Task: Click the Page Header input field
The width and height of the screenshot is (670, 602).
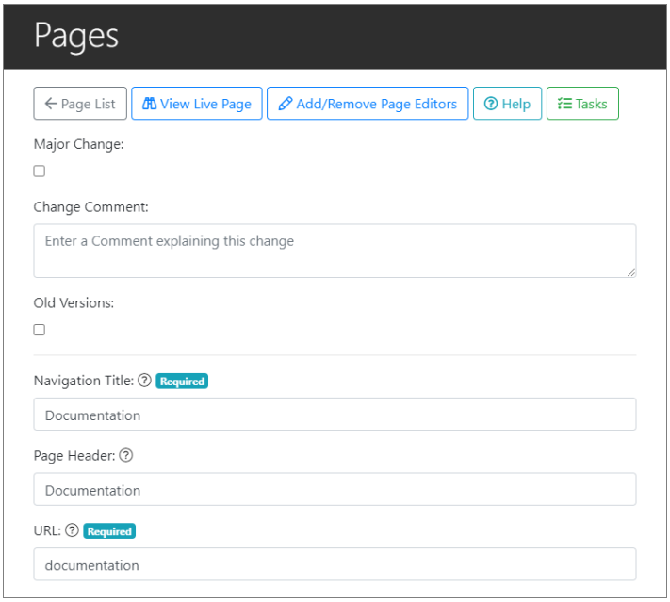Action: pyautogui.click(x=335, y=489)
